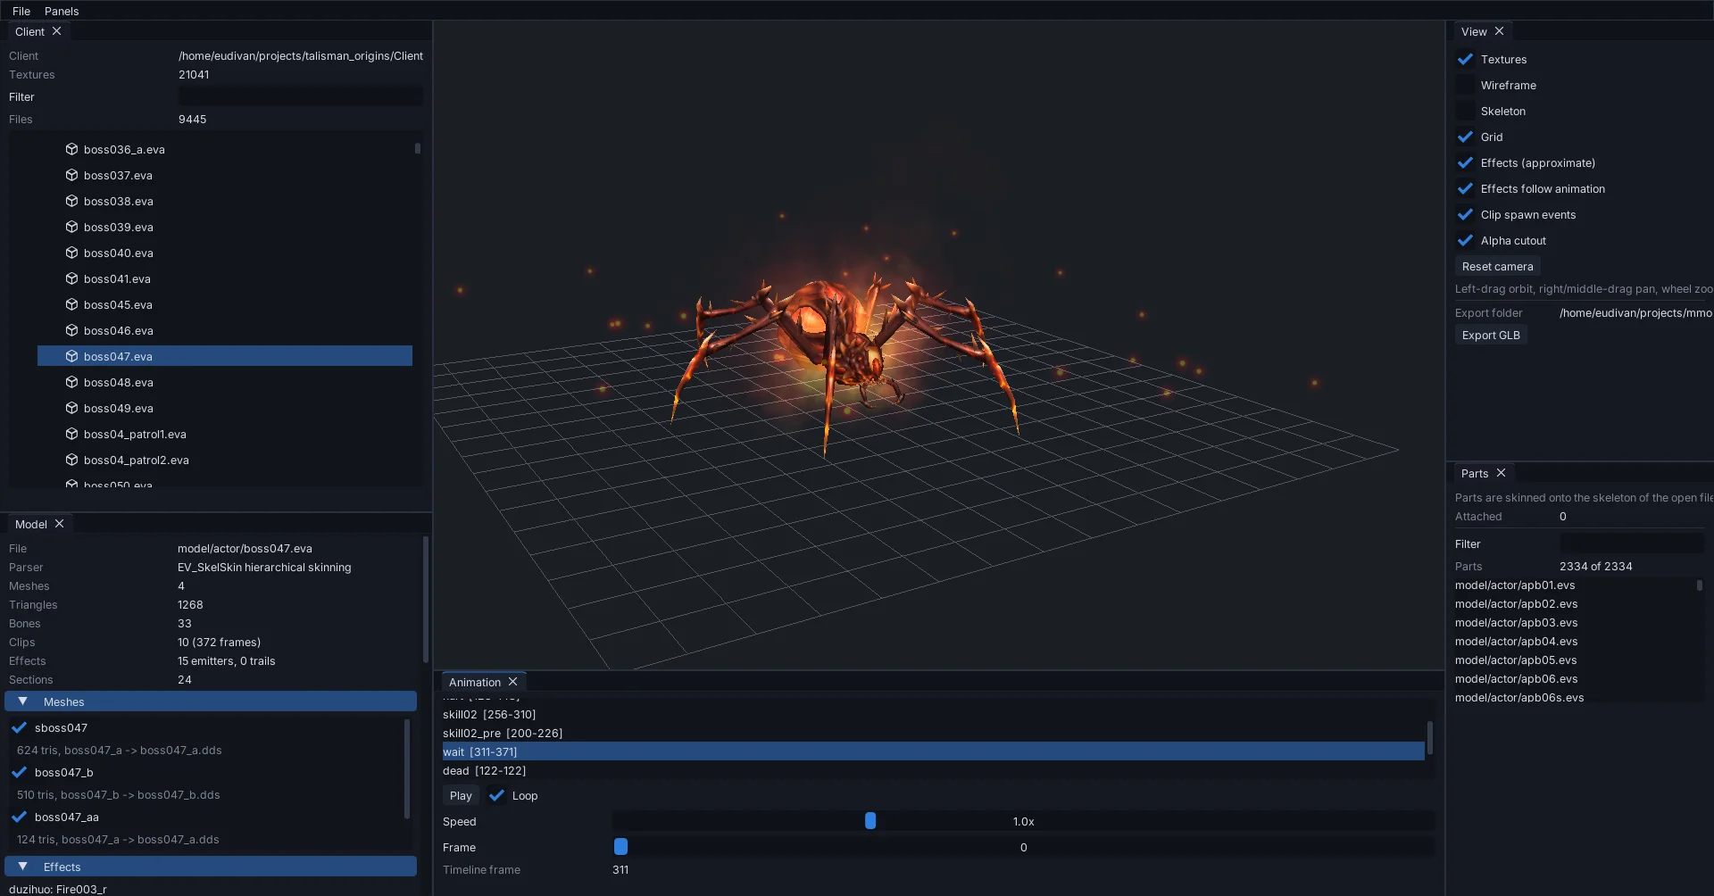Hide the boss047_b mesh
The image size is (1714, 896).
[x=19, y=772]
